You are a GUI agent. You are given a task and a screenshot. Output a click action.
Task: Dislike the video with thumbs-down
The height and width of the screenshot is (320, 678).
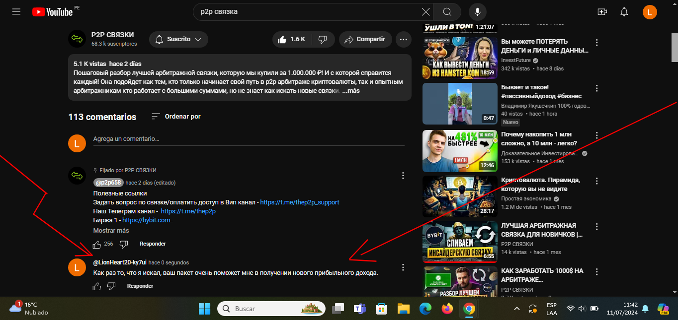(x=322, y=39)
